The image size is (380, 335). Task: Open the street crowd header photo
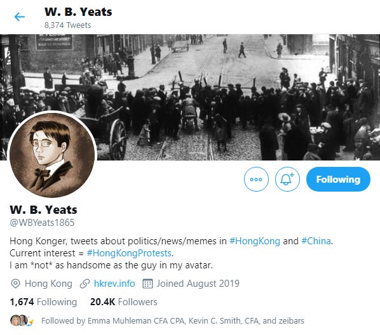(x=190, y=97)
